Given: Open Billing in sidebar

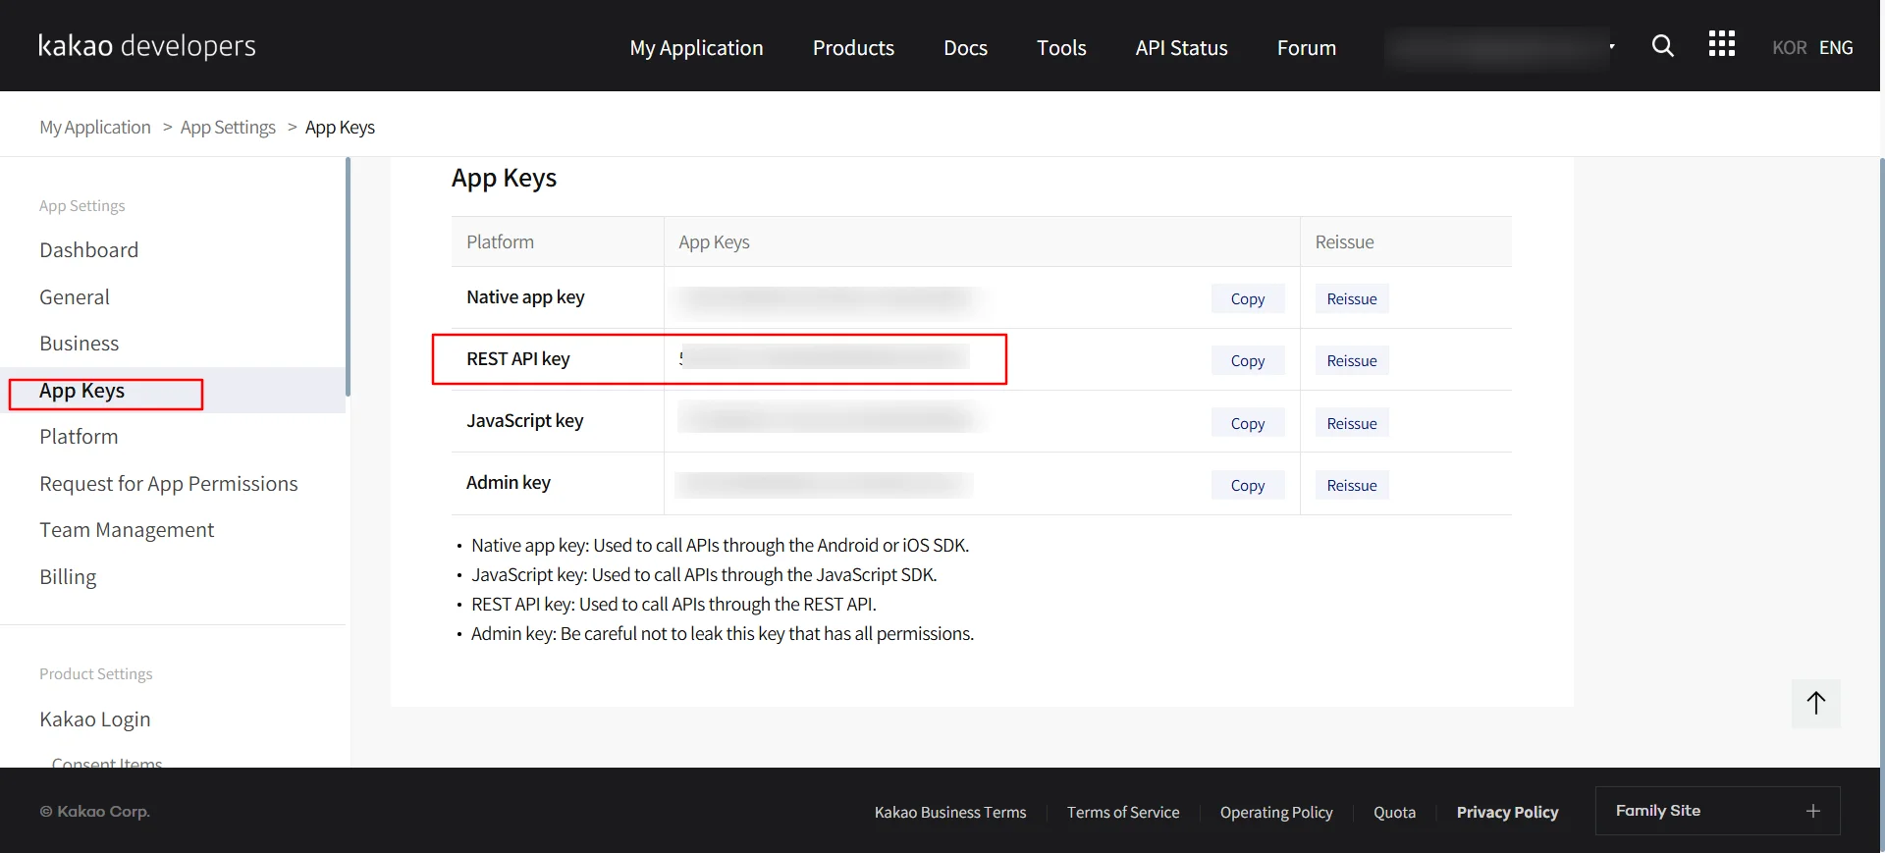Looking at the screenshot, I should tap(68, 577).
